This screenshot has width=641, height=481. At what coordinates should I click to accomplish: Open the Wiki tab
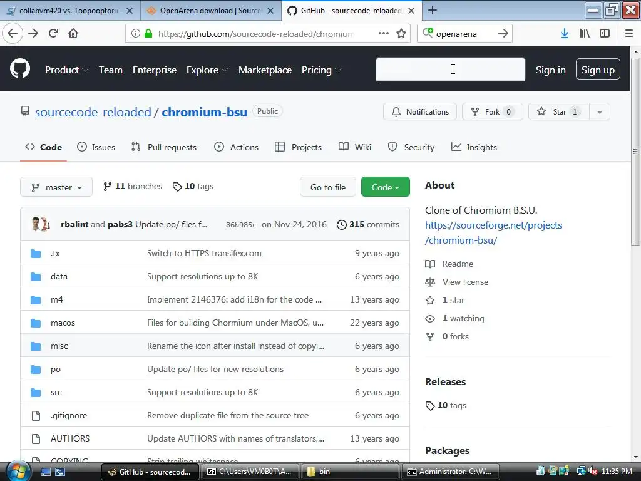[355, 147]
